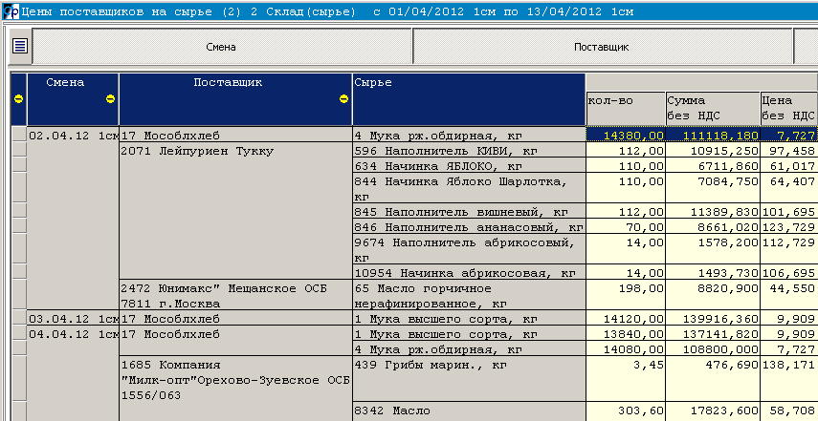The height and width of the screenshot is (421, 818).
Task: Select the Сырье column header
Action: tap(469, 99)
